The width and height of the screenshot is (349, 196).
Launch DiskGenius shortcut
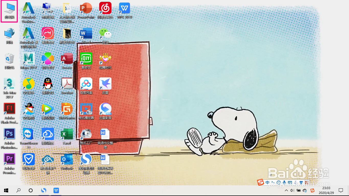(x=67, y=111)
